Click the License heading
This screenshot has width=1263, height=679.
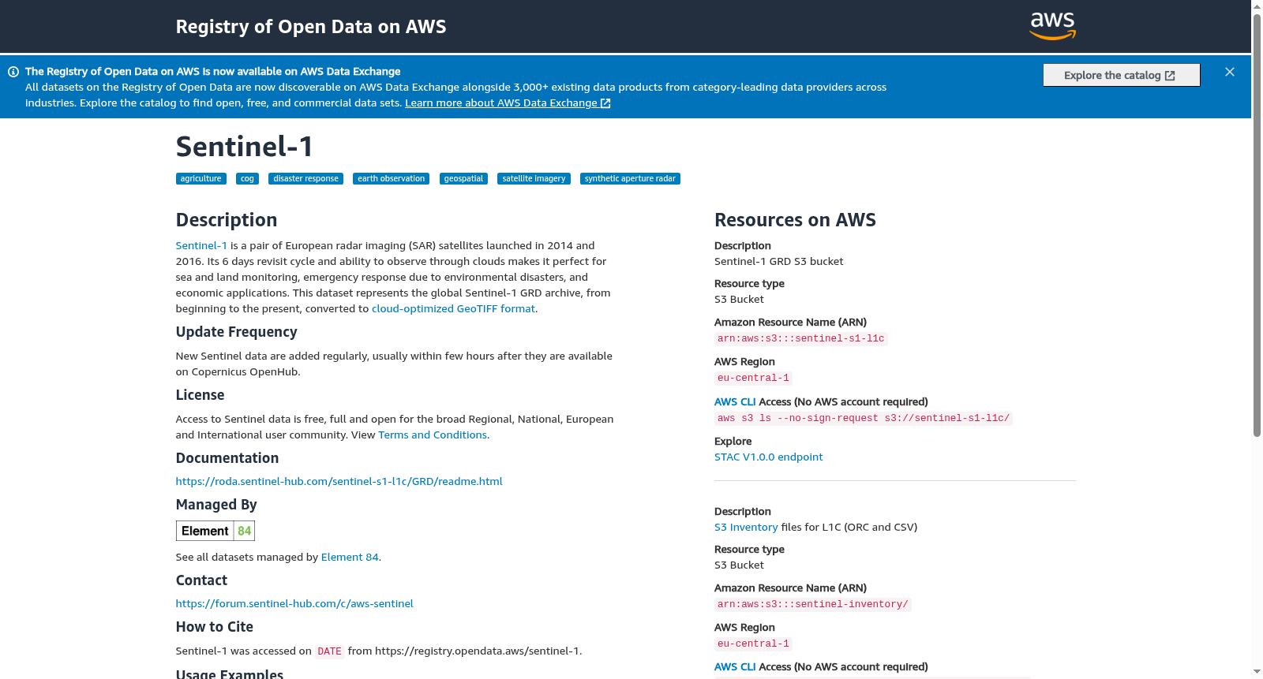click(200, 395)
